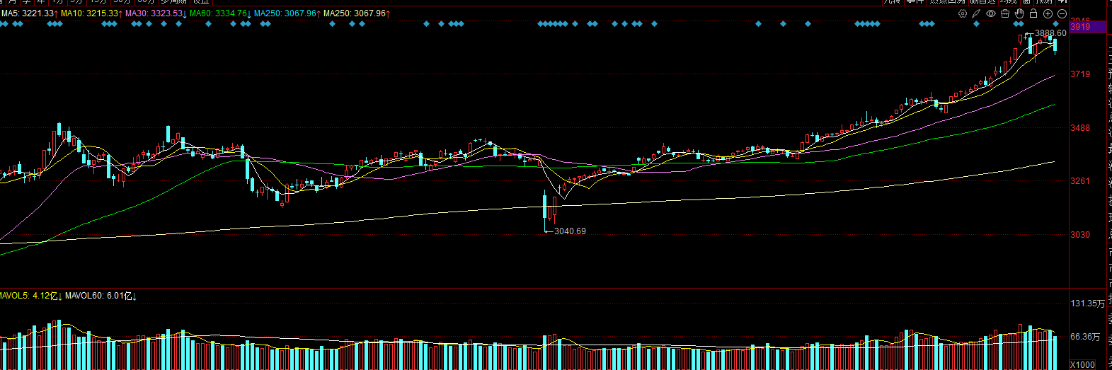Click the 3488 price axis label

click(1080, 128)
